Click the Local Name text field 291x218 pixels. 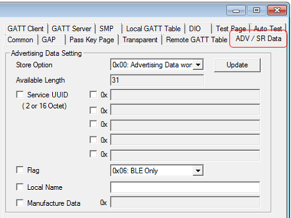coord(185,187)
